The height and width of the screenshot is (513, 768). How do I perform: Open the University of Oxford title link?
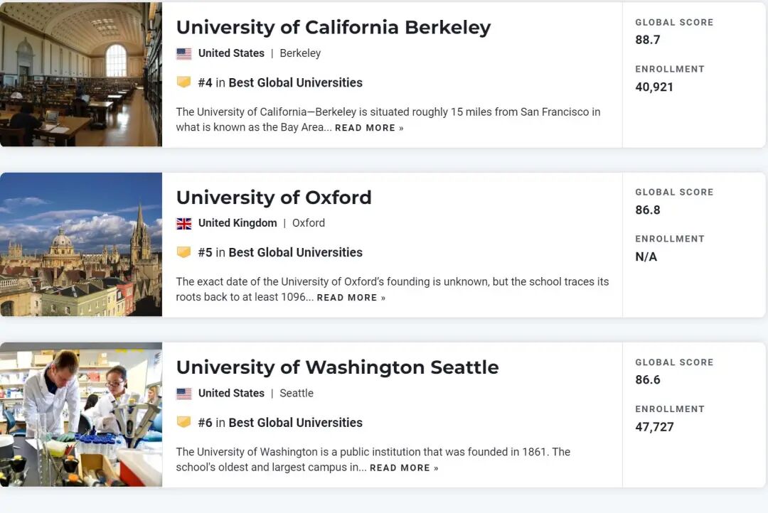click(x=274, y=197)
